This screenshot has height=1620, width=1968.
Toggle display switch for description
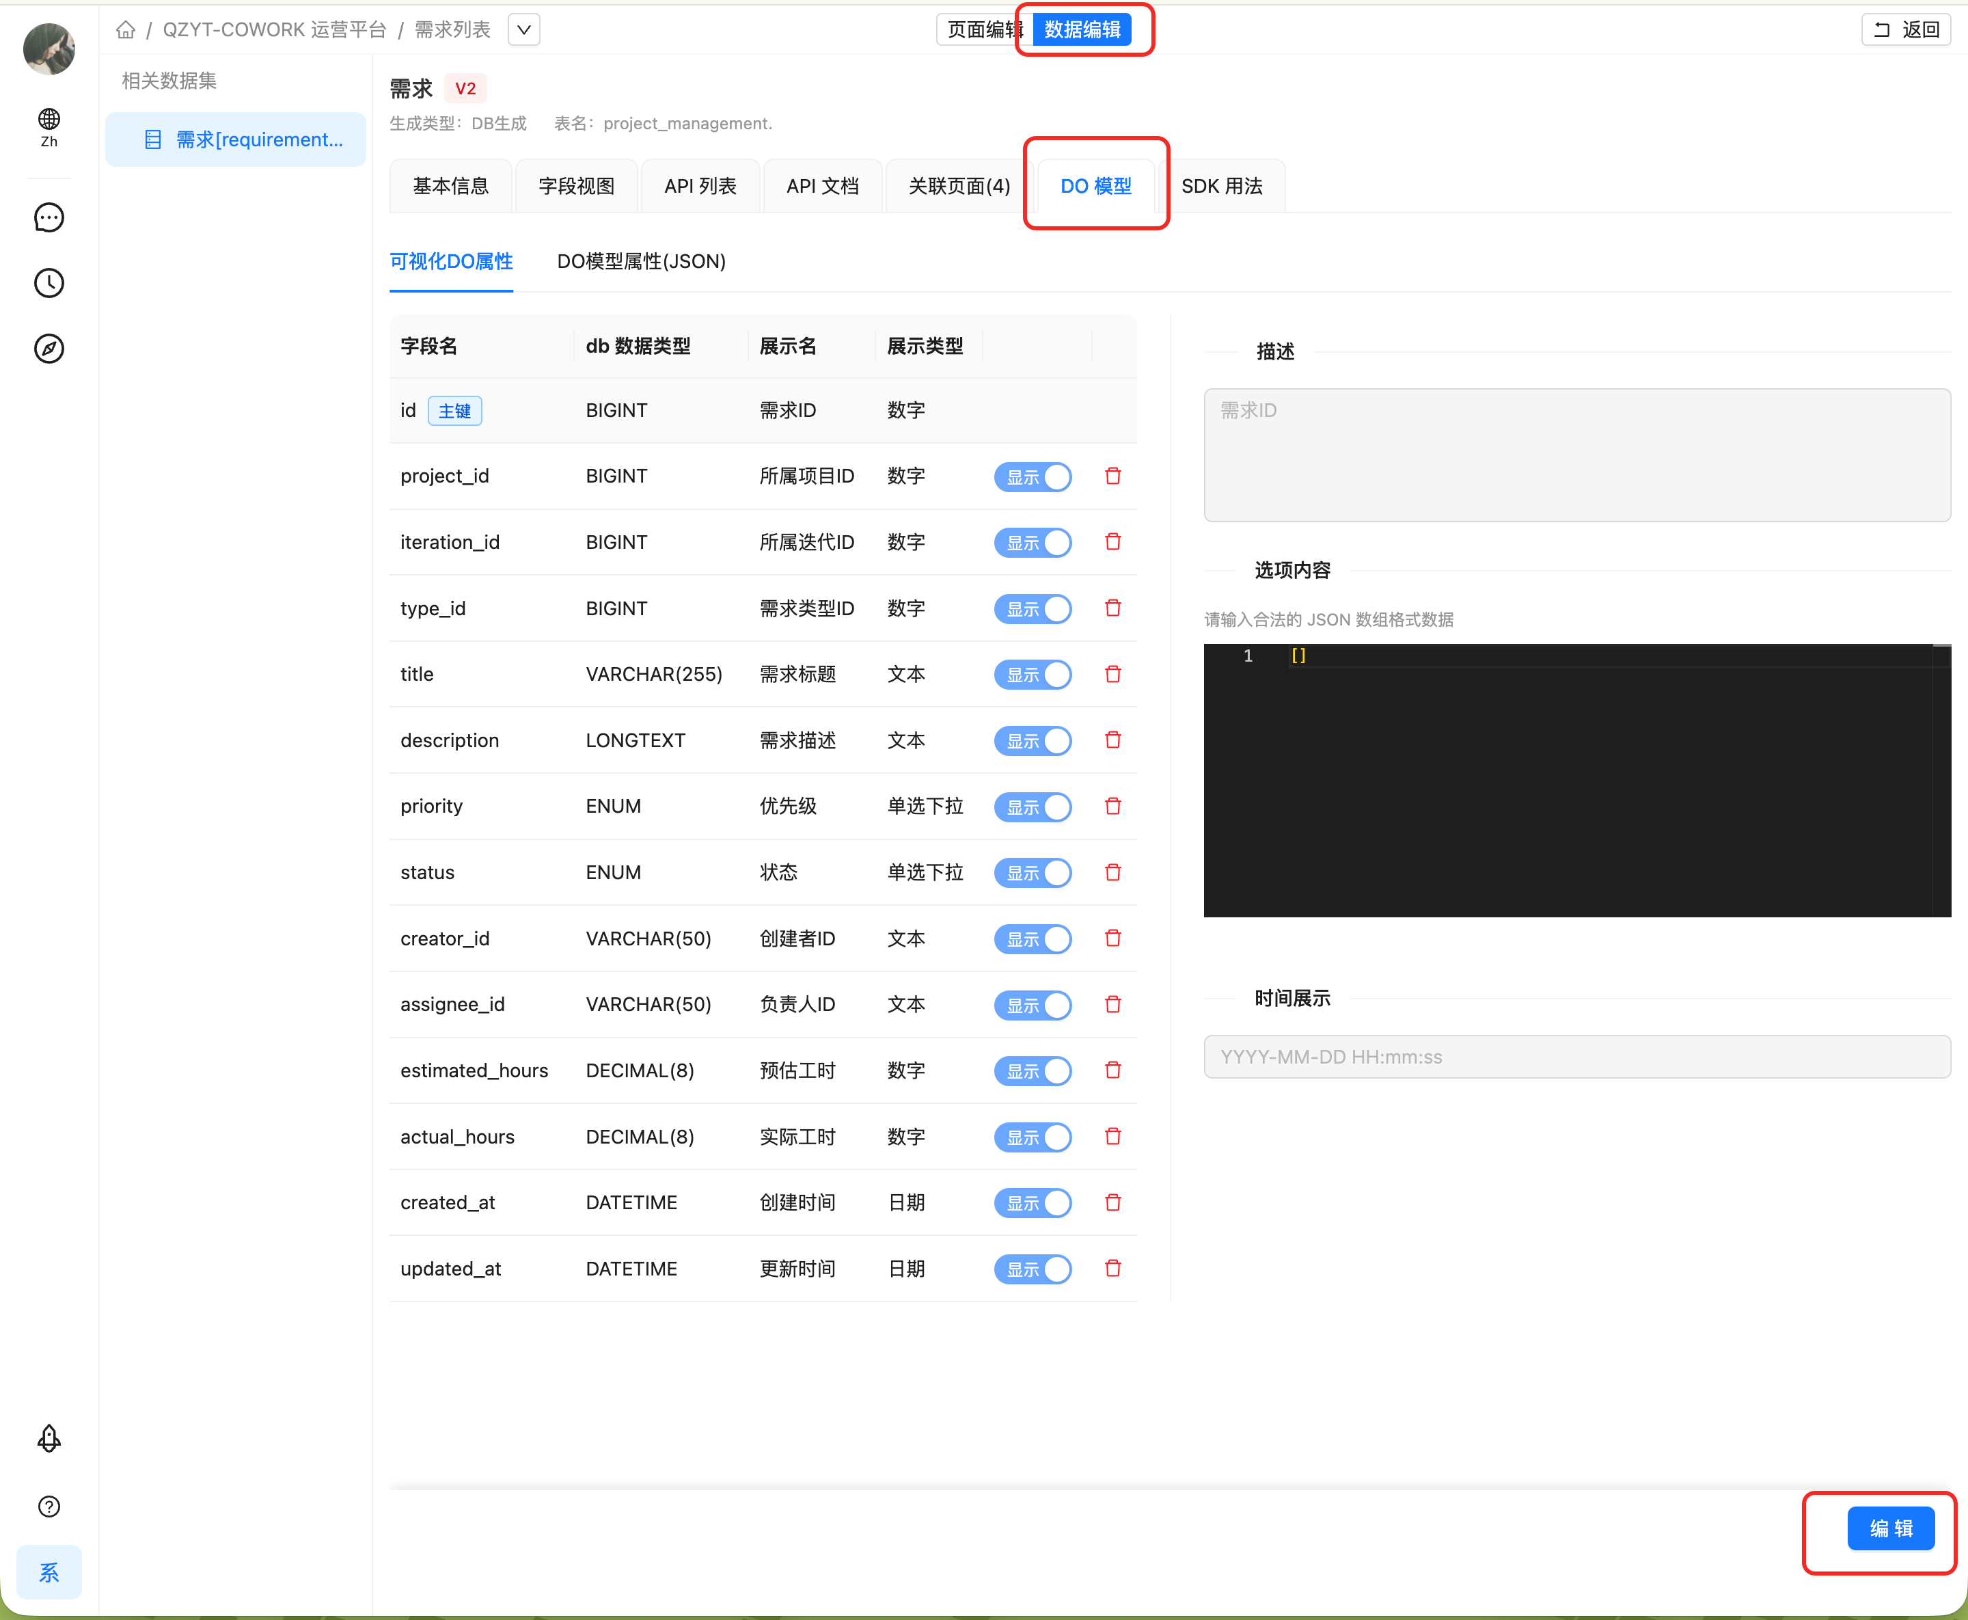pos(1033,740)
